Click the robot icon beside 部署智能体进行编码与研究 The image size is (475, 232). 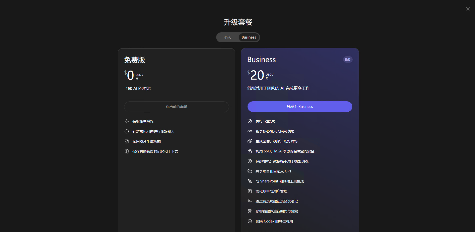tap(250, 211)
